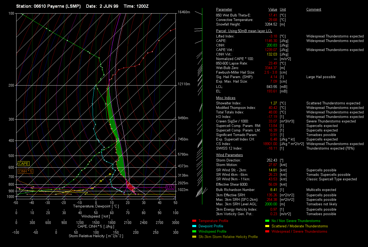Select the Wind Parameters heading
Image resolution: width=368 pixels, height=247 pixels.
point(229,155)
